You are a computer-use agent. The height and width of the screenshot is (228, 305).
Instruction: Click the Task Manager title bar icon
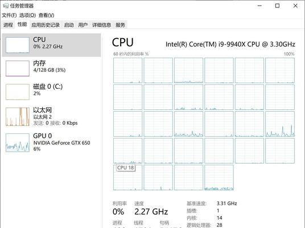(6, 6)
